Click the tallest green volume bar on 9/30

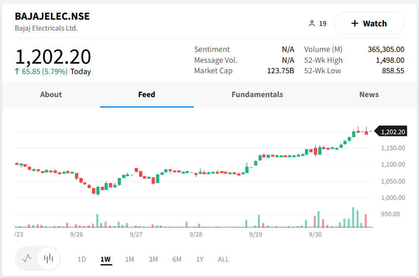[x=353, y=217]
